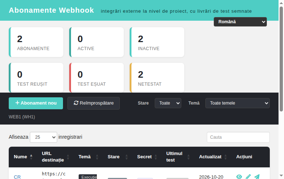Image resolution: width=284 pixels, height=179 pixels.
Task: Open the CR subscription link
Action: [x=17, y=177]
